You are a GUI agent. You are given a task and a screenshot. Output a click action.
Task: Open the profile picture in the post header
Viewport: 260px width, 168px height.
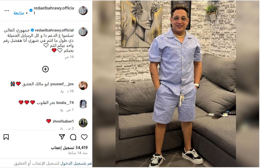[x=83, y=11]
